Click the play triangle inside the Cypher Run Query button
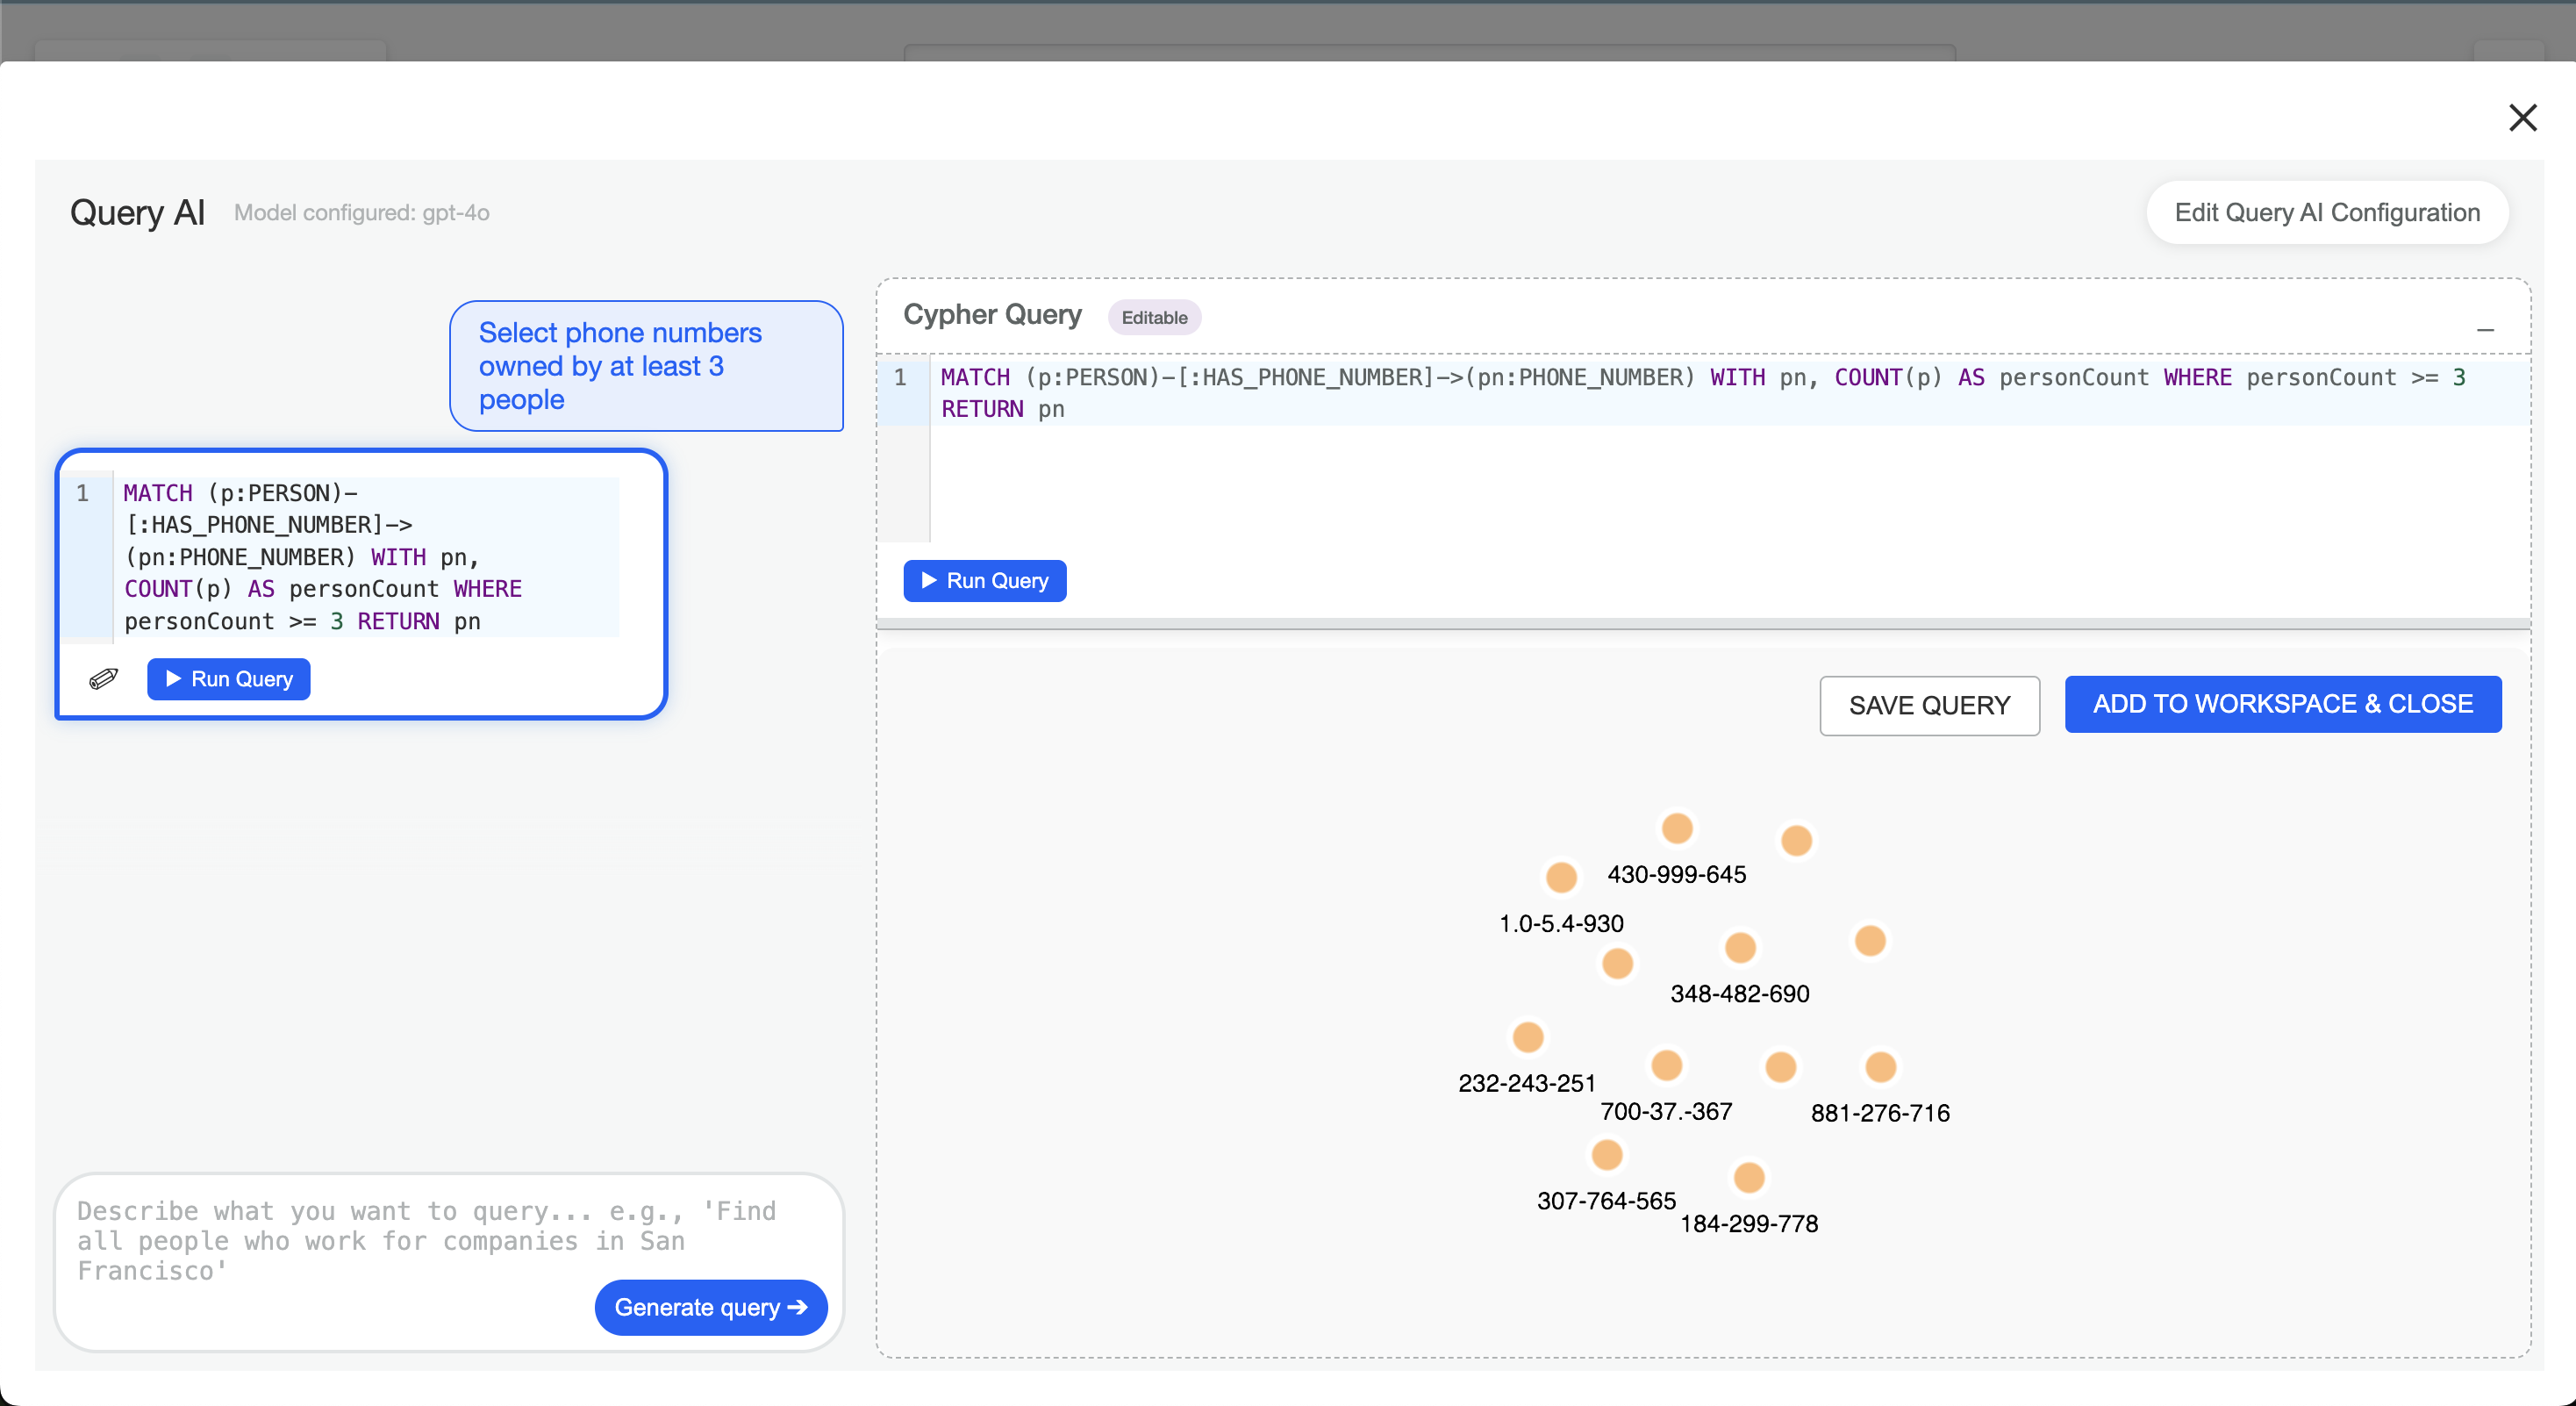 (929, 581)
